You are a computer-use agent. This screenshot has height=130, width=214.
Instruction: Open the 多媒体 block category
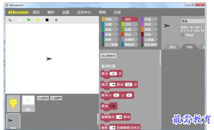(x=130, y=39)
